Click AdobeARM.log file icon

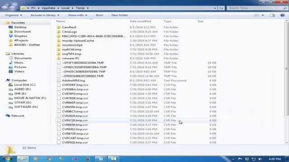click(59, 81)
